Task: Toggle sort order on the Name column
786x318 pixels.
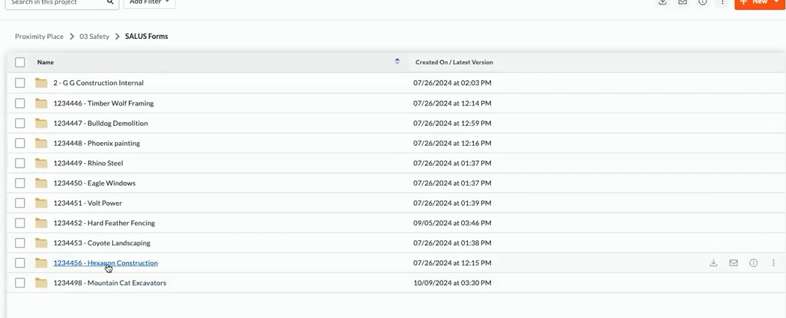Action: click(397, 61)
